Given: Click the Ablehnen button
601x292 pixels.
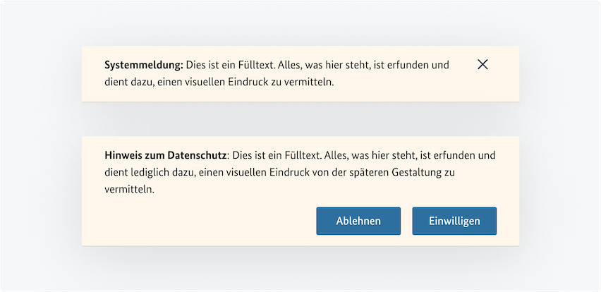Looking at the screenshot, I should pos(358,221).
